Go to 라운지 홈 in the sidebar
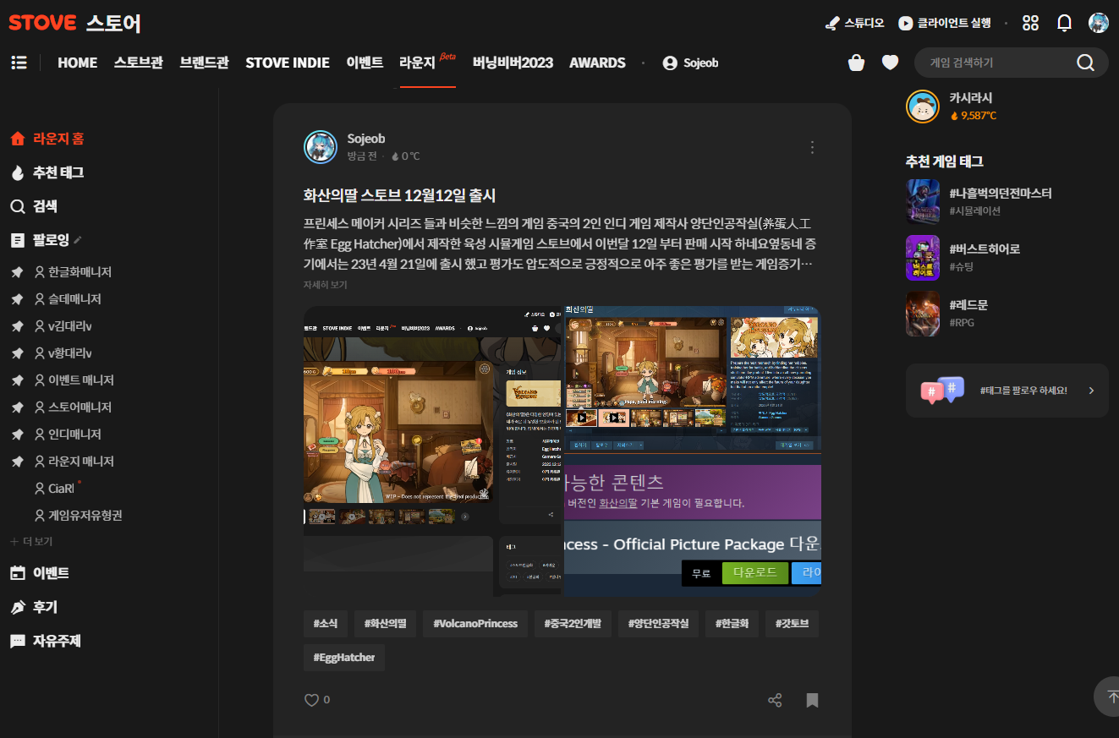This screenshot has height=738, width=1119. pyautogui.click(x=47, y=139)
